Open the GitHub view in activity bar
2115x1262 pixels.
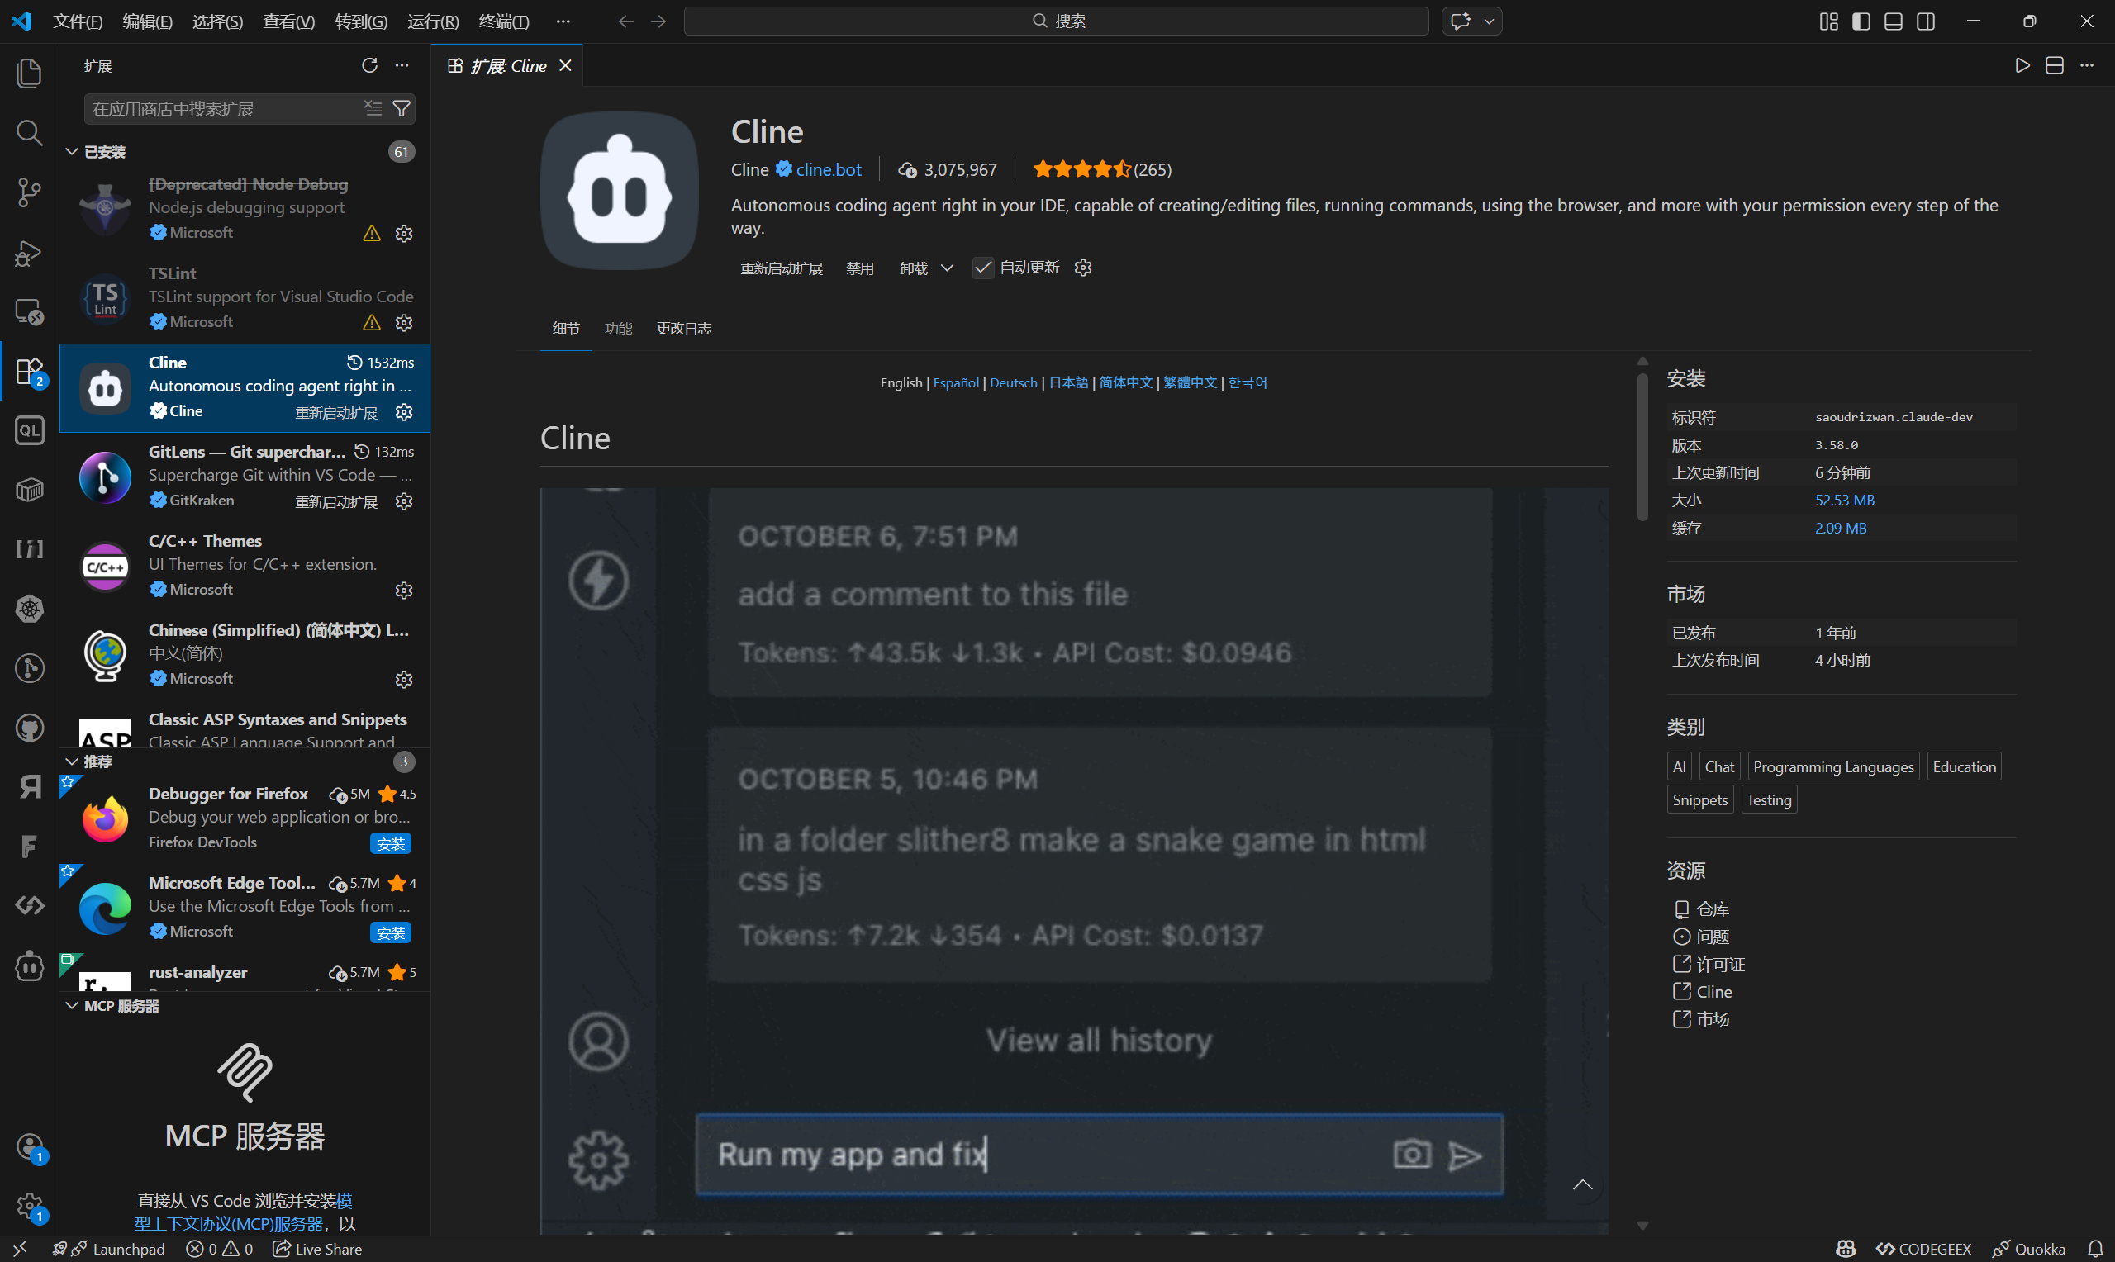(29, 728)
